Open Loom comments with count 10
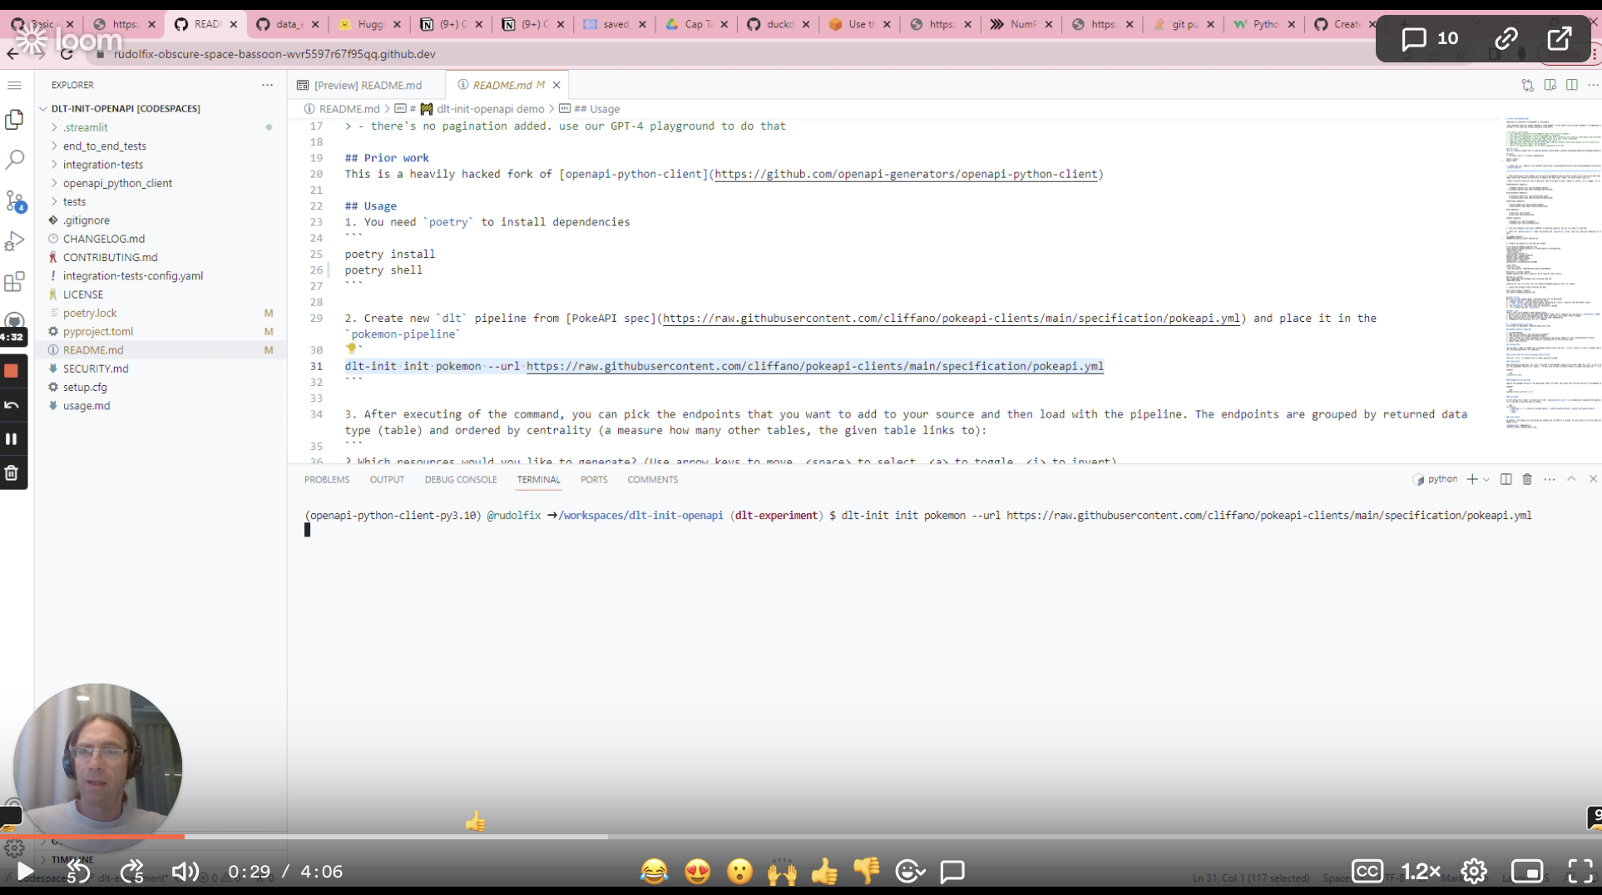 1430,38
